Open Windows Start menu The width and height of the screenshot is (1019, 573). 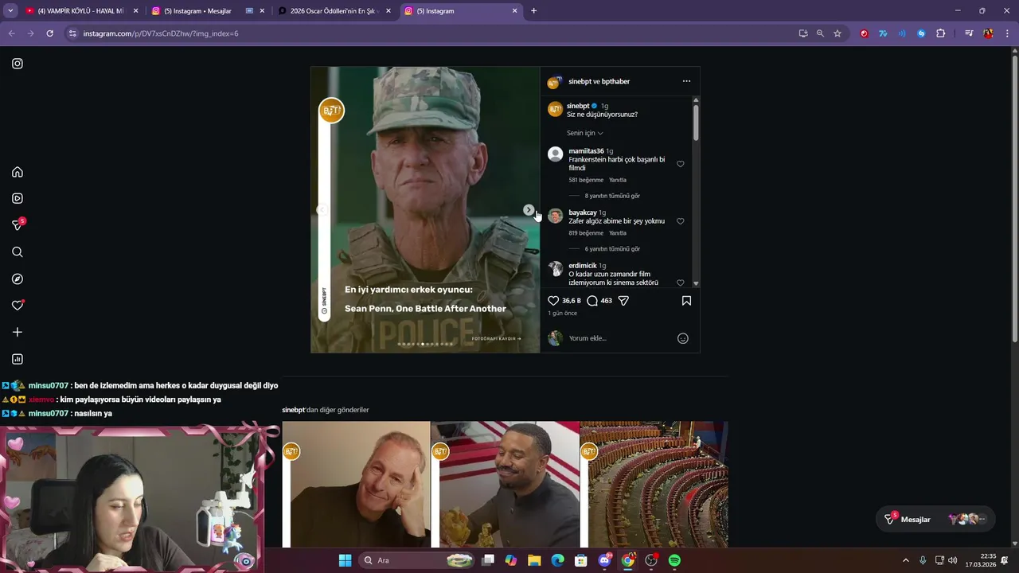tap(345, 560)
